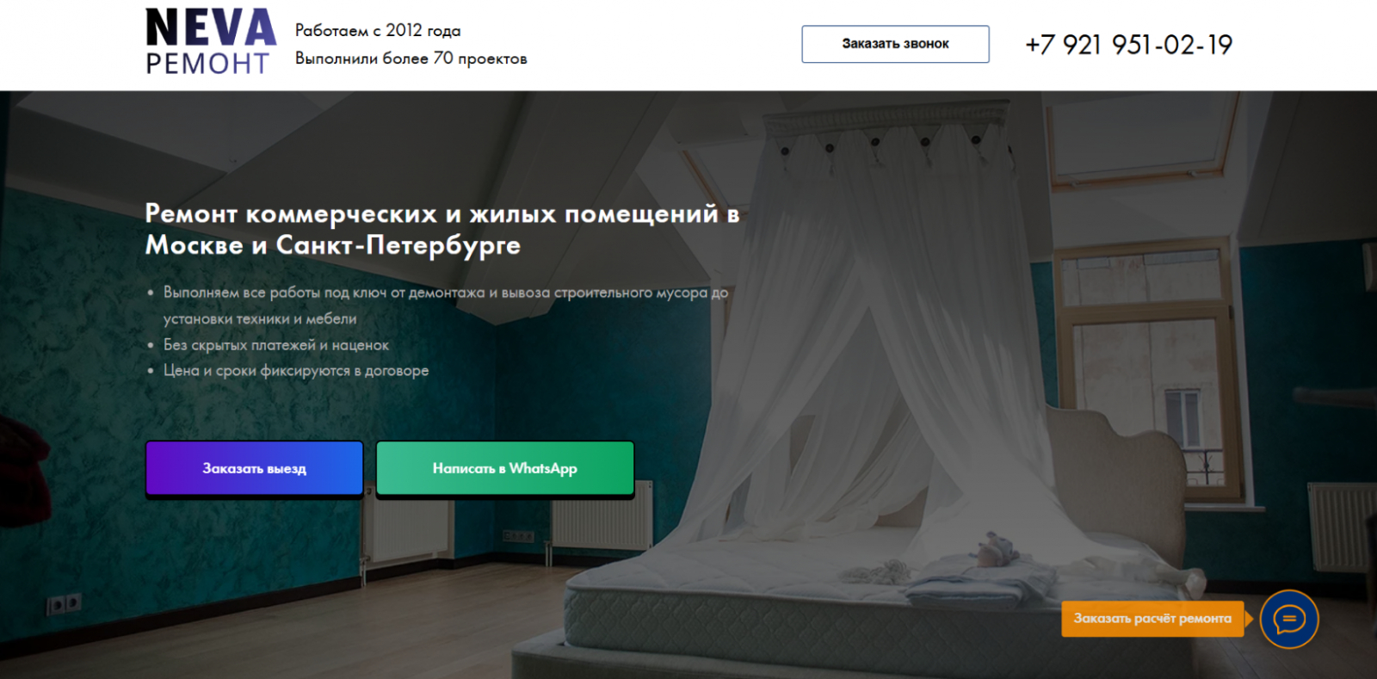
Task: Click the bullet about работы под ключ
Action: point(446,306)
